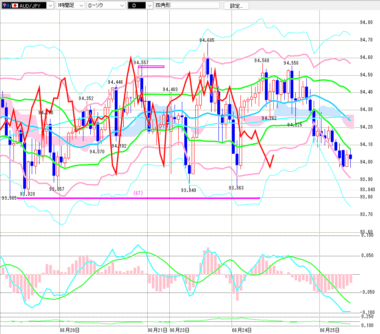
Task: Select the 93.805 support line label
Action: click(9, 198)
